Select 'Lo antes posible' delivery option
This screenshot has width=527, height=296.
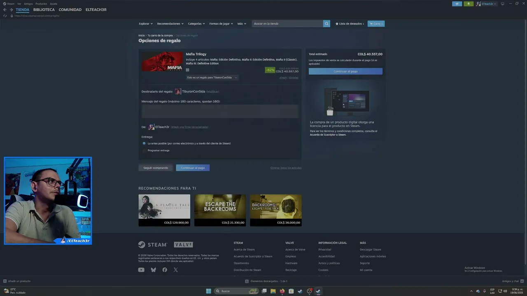pyautogui.click(x=144, y=143)
